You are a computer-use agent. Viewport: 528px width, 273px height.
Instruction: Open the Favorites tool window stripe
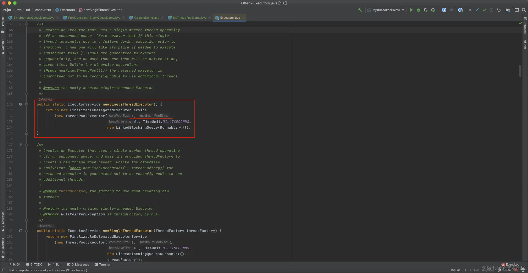click(3, 248)
